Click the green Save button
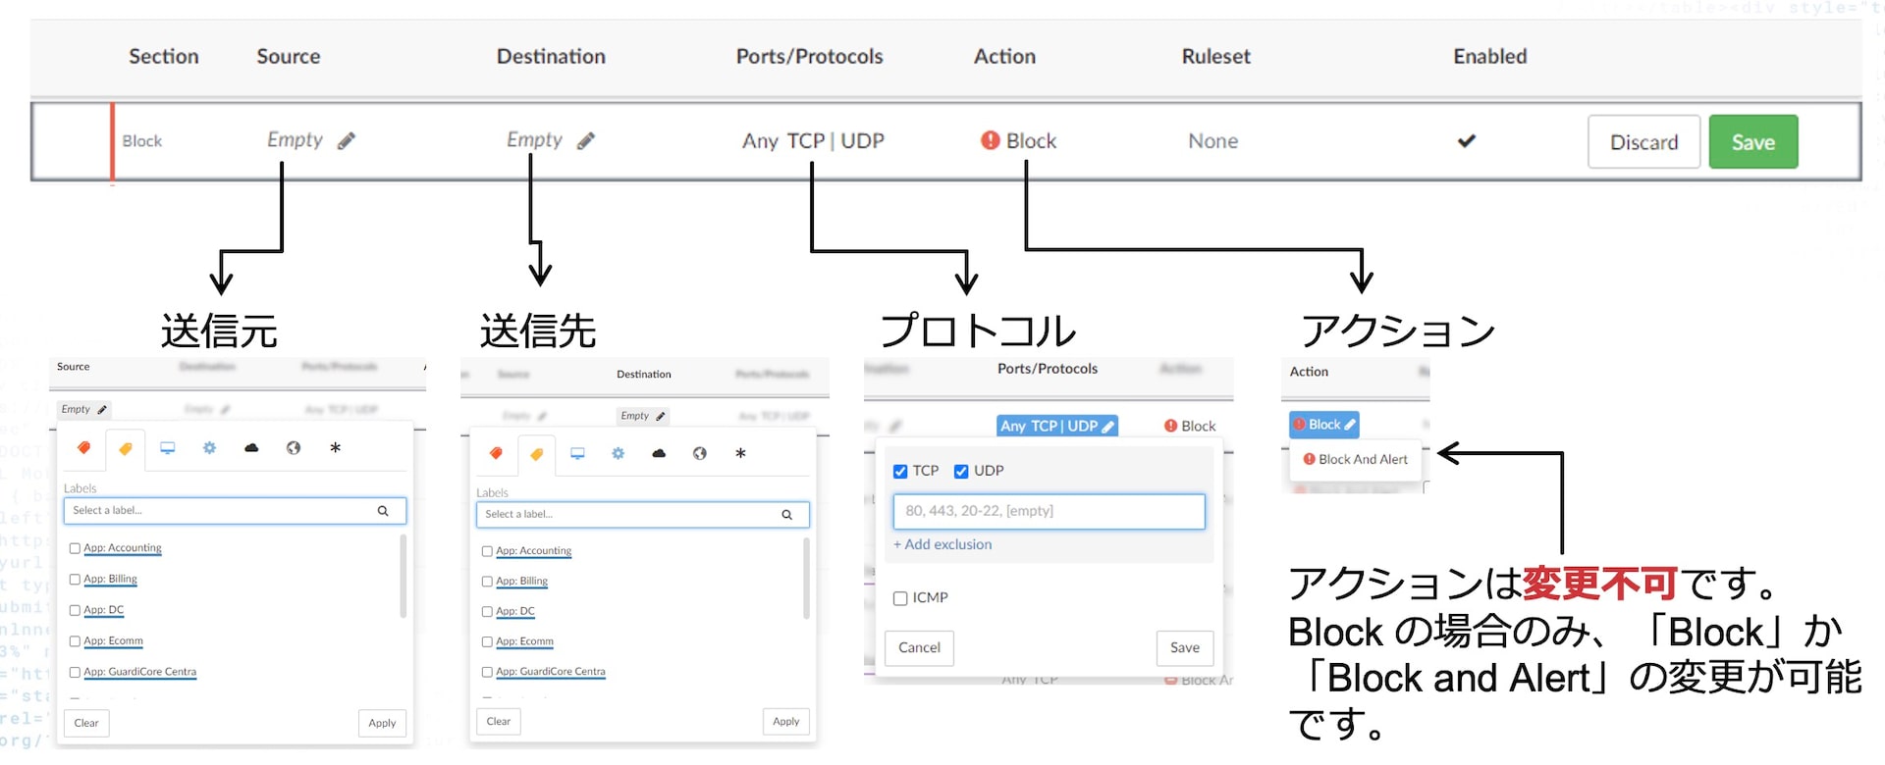Viewport: 1885px width, 765px height. coord(1752,142)
